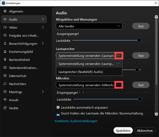
Task: Click the Test button for Klingeltöne
Action: click(x=141, y=26)
